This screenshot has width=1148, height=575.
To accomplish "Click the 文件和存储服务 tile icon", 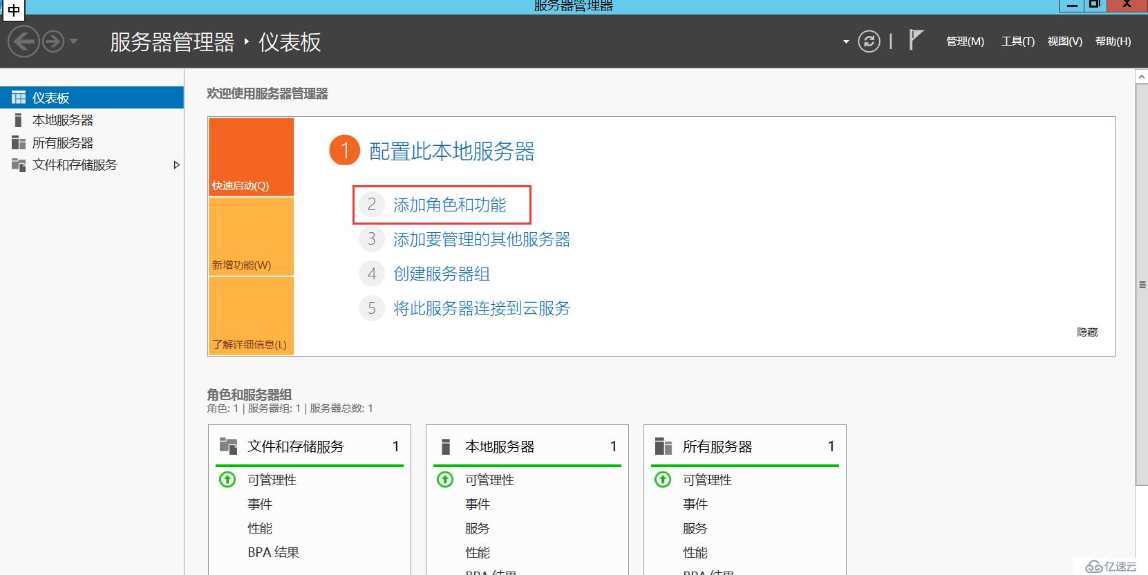I will click(228, 446).
